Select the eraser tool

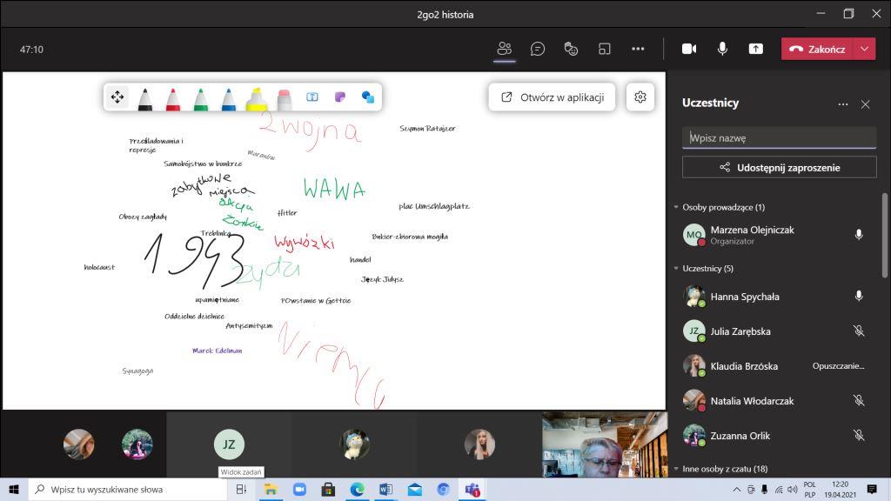284,98
